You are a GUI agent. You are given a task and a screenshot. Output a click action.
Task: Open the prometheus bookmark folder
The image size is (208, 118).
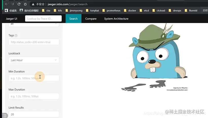click(x=111, y=11)
